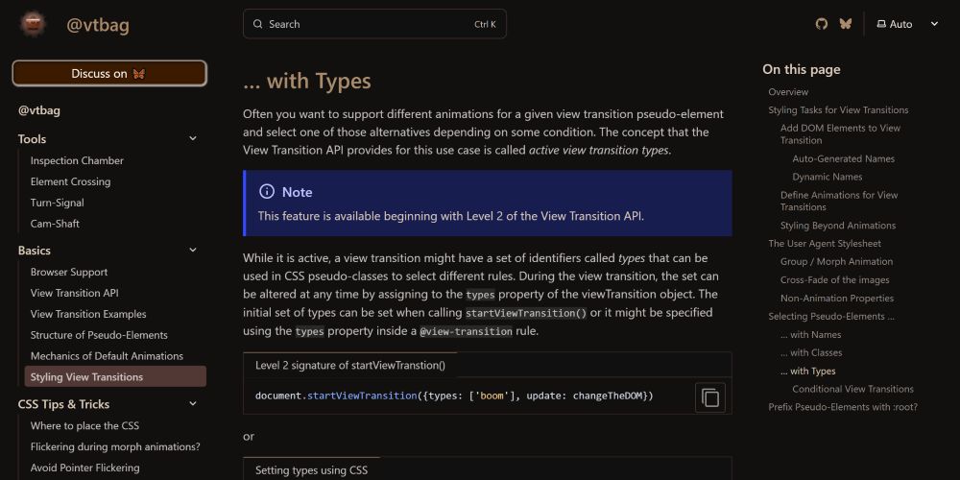Click the magnifier icon in Search
This screenshot has width=960, height=480.
(258, 24)
